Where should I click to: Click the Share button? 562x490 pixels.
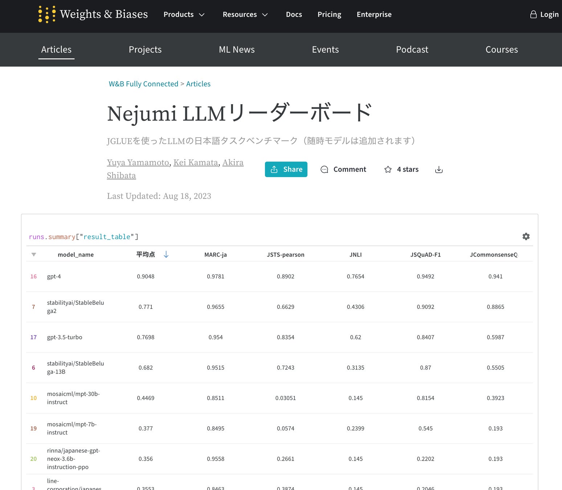(x=286, y=170)
